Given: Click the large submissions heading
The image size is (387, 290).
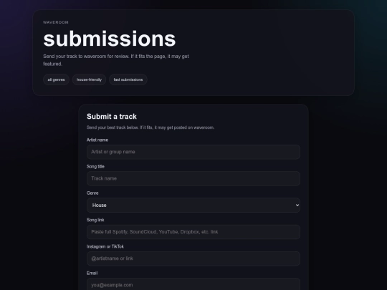Looking at the screenshot, I should pos(110,39).
